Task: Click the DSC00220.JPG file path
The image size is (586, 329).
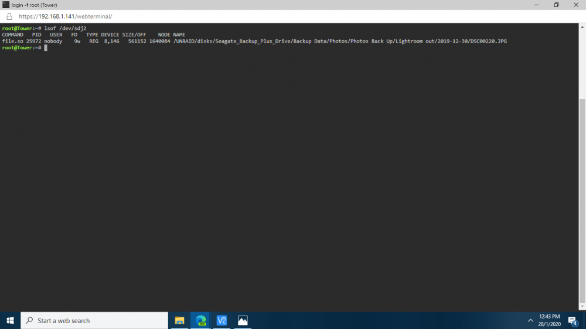Action: pyautogui.click(x=340, y=41)
